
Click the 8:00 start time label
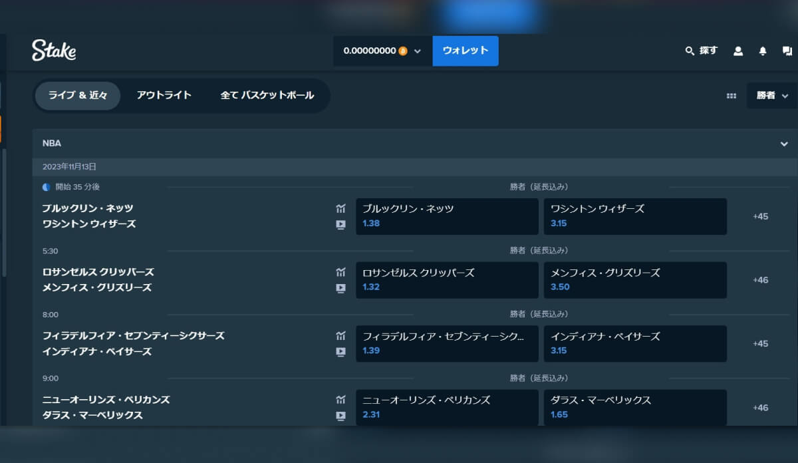click(51, 315)
